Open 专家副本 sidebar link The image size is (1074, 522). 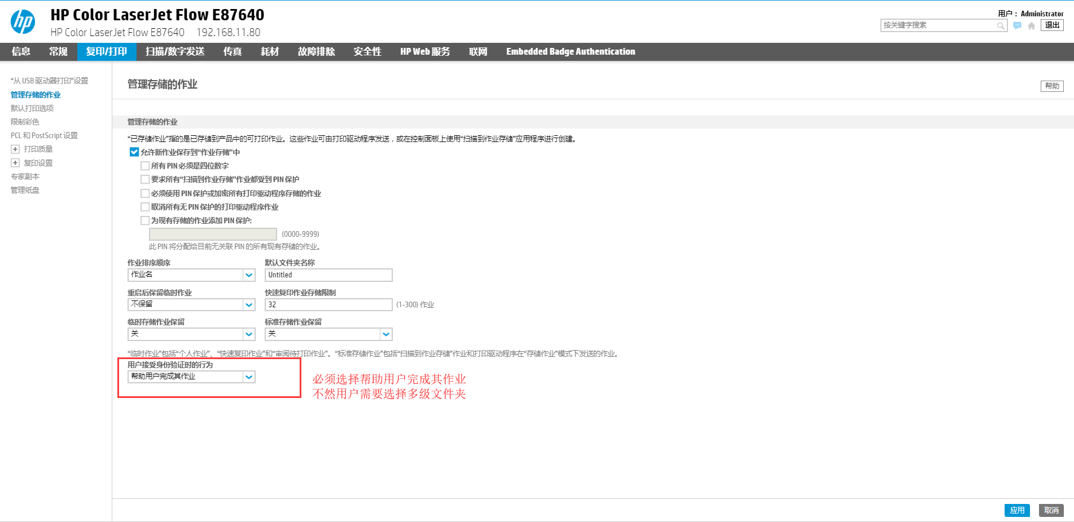(25, 176)
